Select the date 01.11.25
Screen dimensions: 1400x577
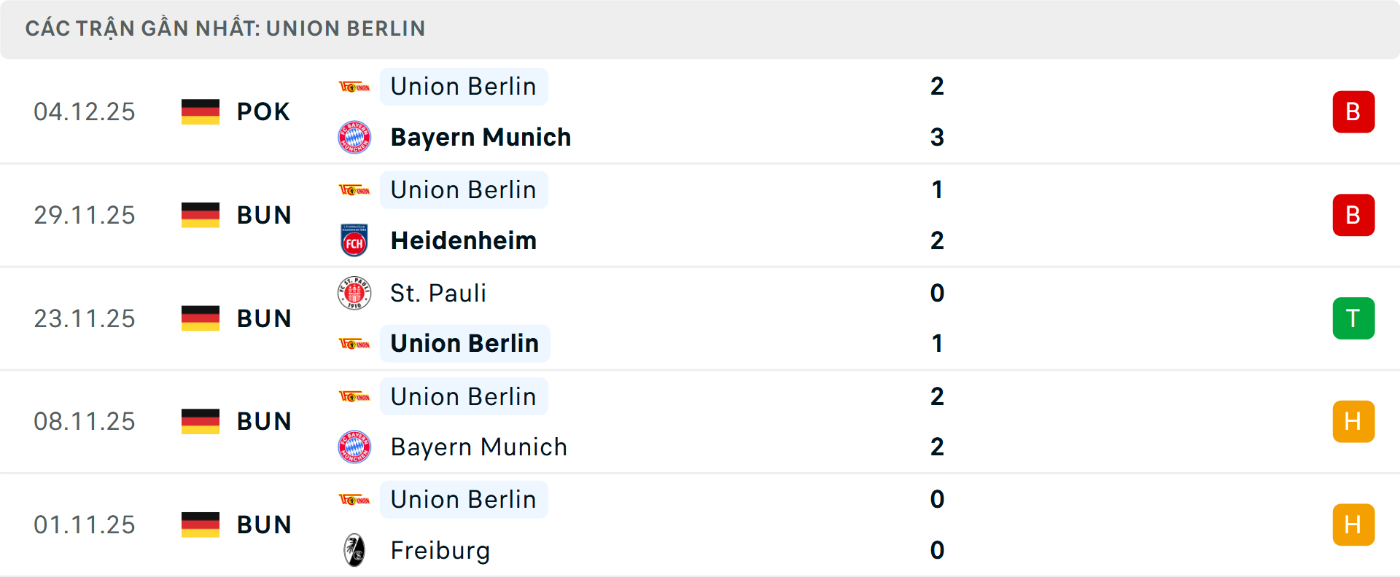point(85,525)
